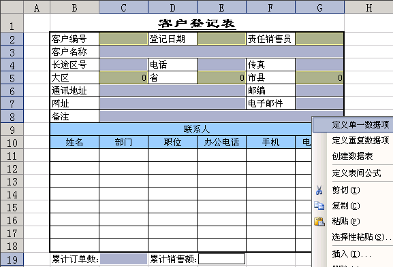393x267 pixels.
Task: Select column D header
Action: click(173, 7)
